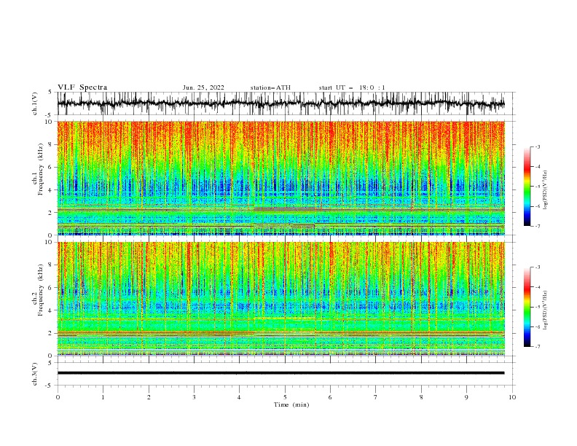Image resolution: width=577 pixels, height=446 pixels.
Task: Click time axis tick label "6"
Action: click(330, 397)
